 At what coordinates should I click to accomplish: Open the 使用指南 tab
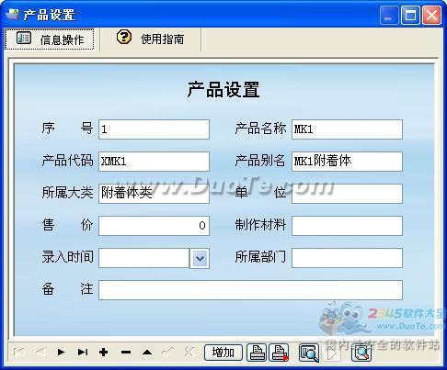pyautogui.click(x=151, y=39)
